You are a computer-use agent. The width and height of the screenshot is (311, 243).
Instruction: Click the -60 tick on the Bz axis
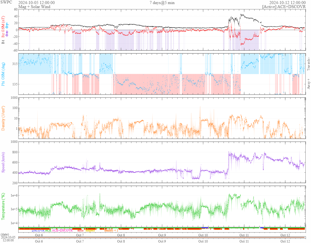pos(16,50)
